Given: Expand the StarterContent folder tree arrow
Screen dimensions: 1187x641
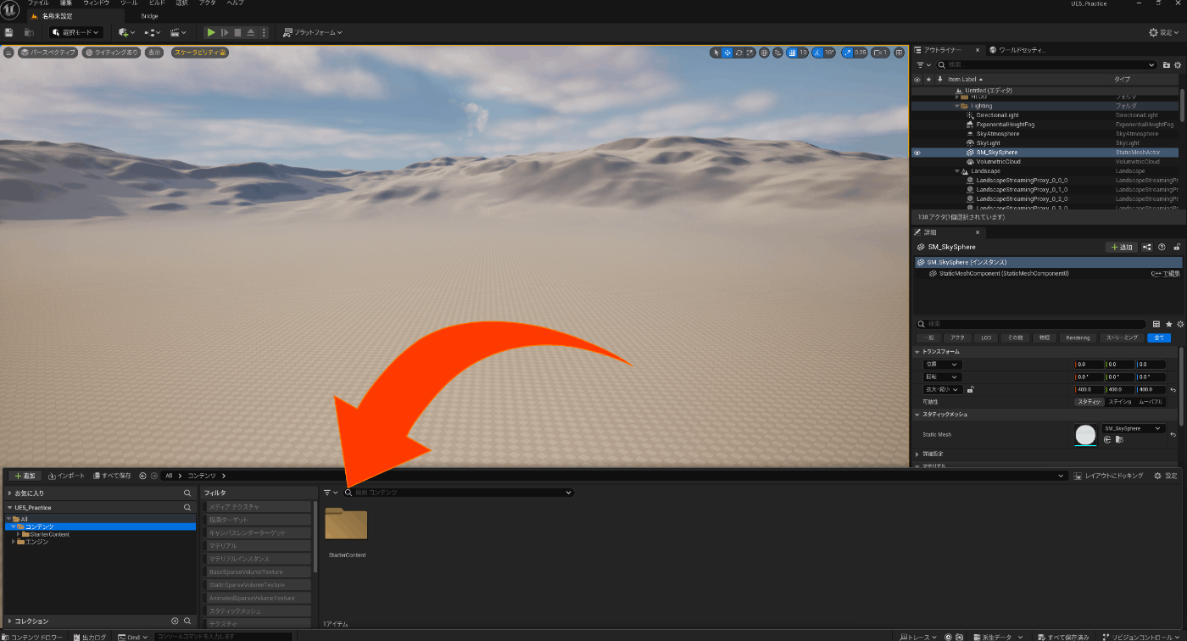Looking at the screenshot, I should click(x=18, y=534).
